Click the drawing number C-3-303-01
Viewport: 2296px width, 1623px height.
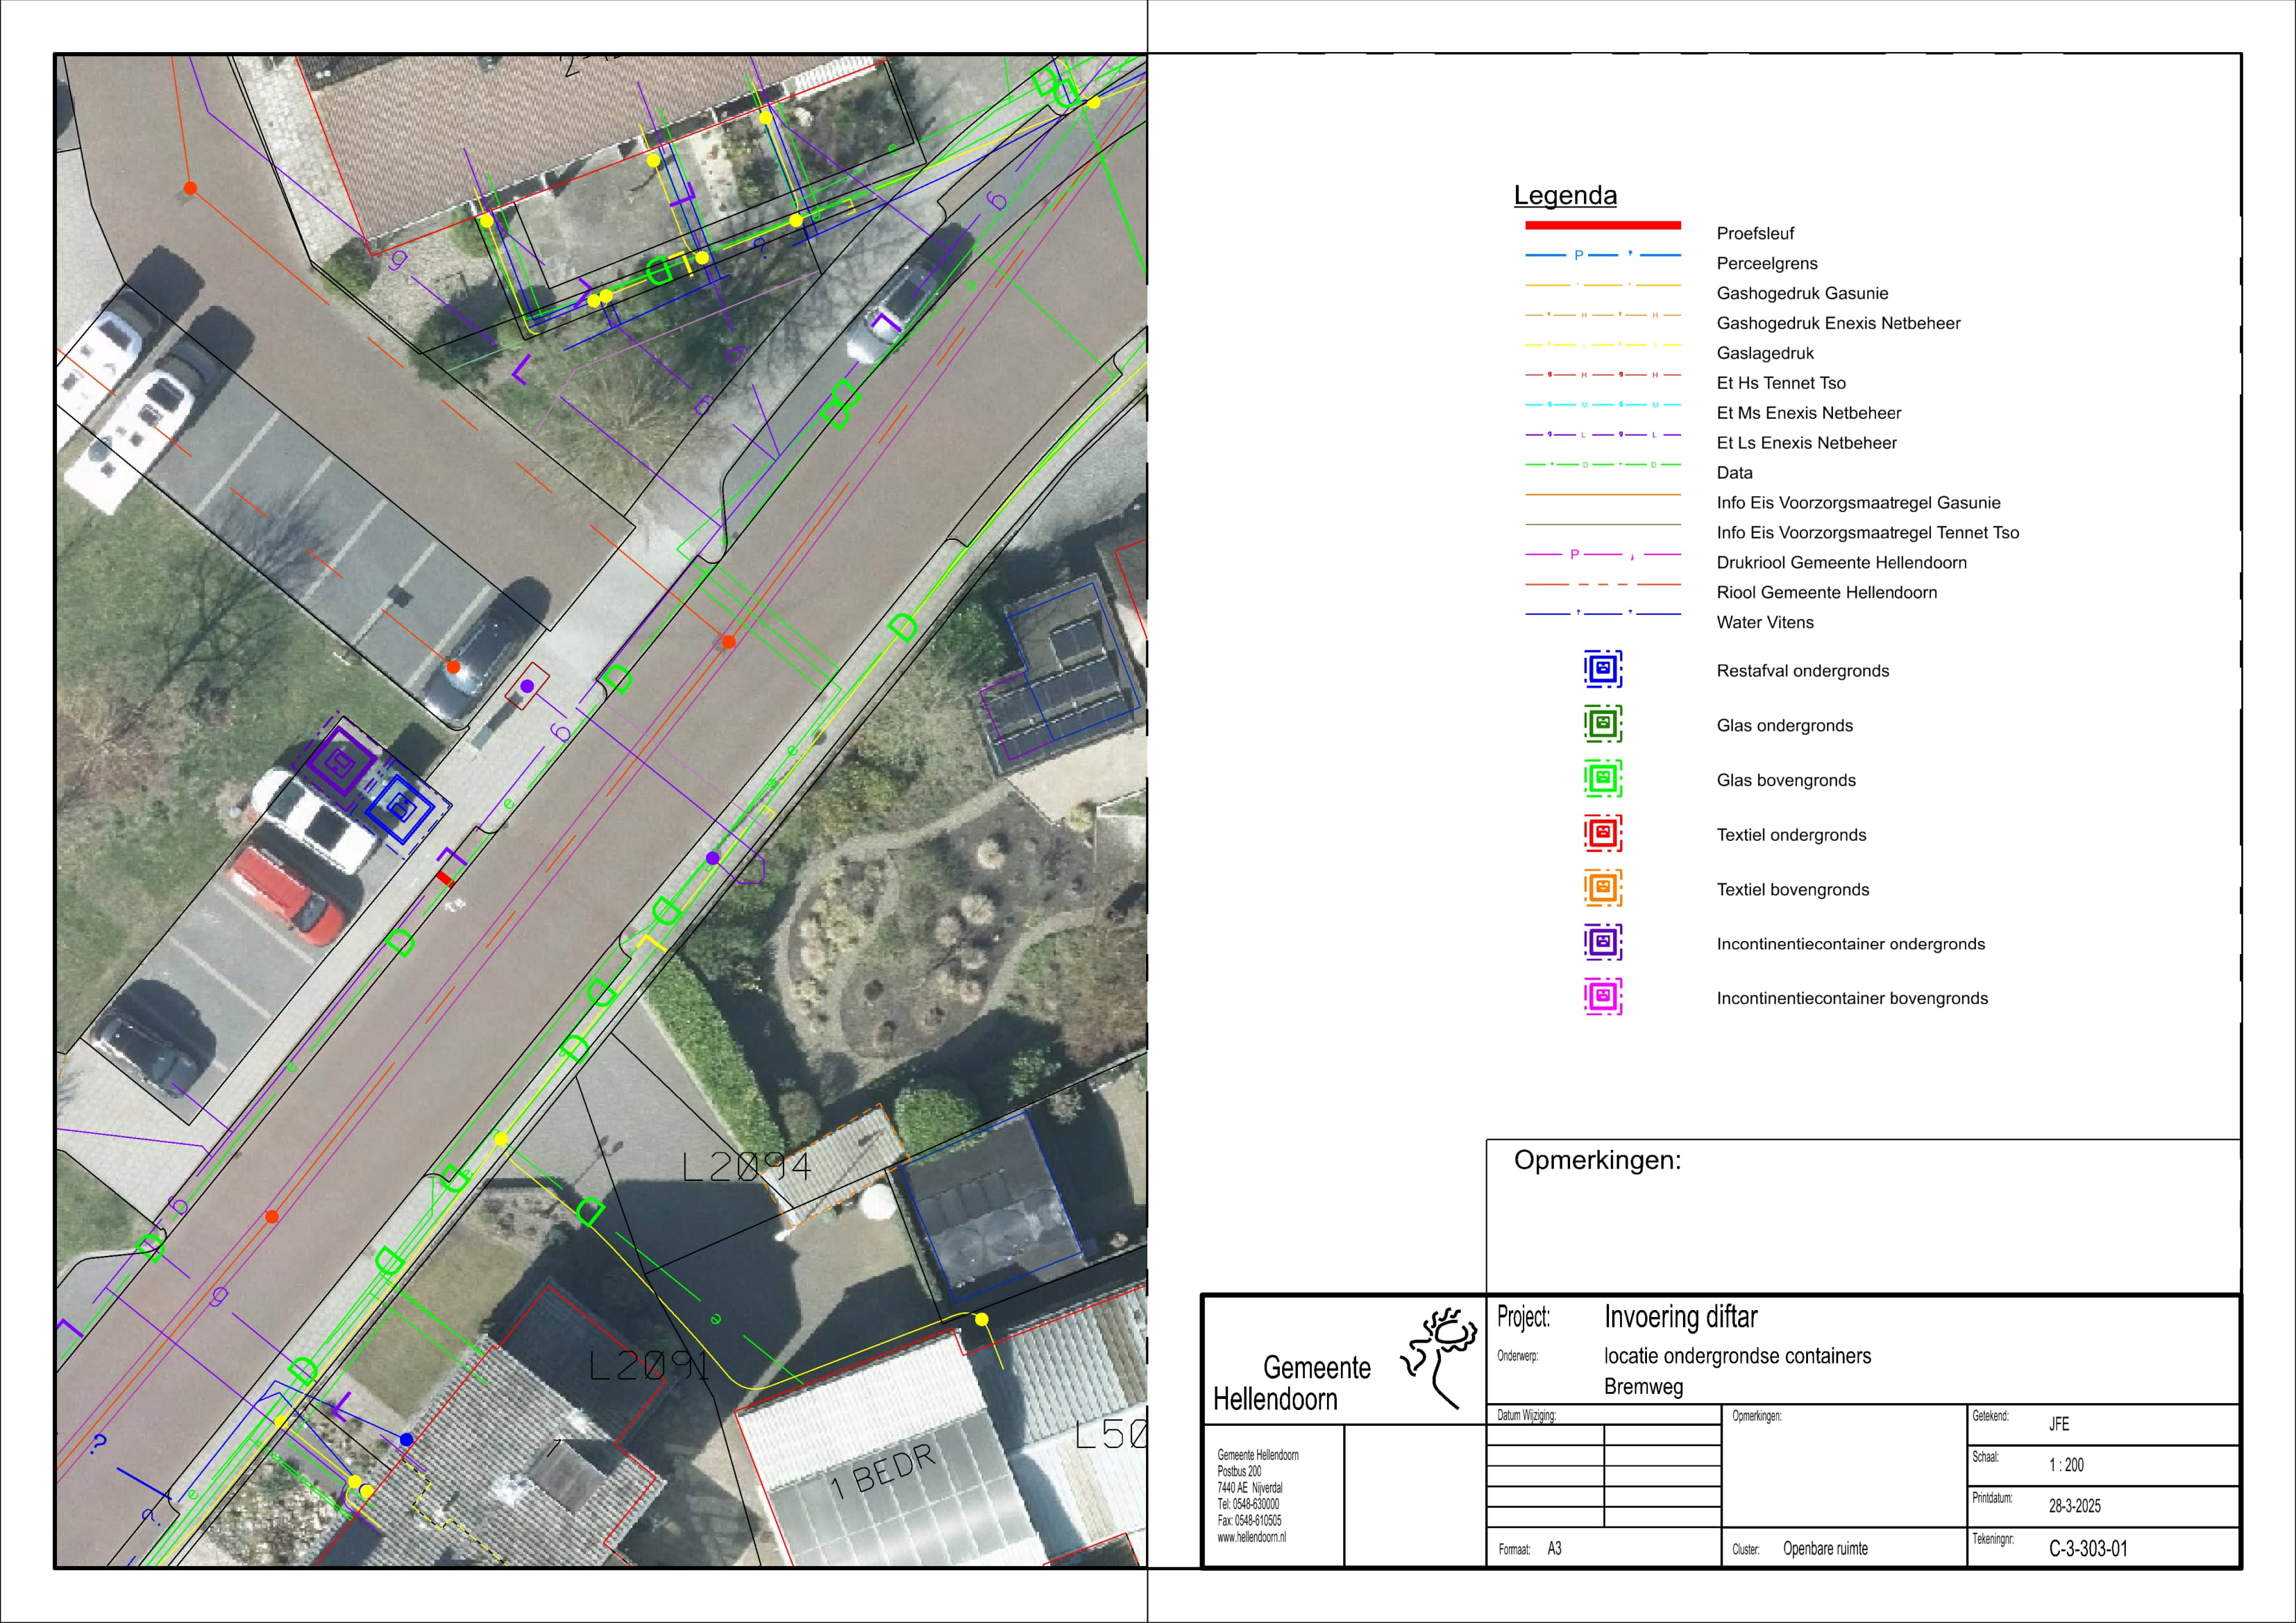(x=2088, y=1549)
